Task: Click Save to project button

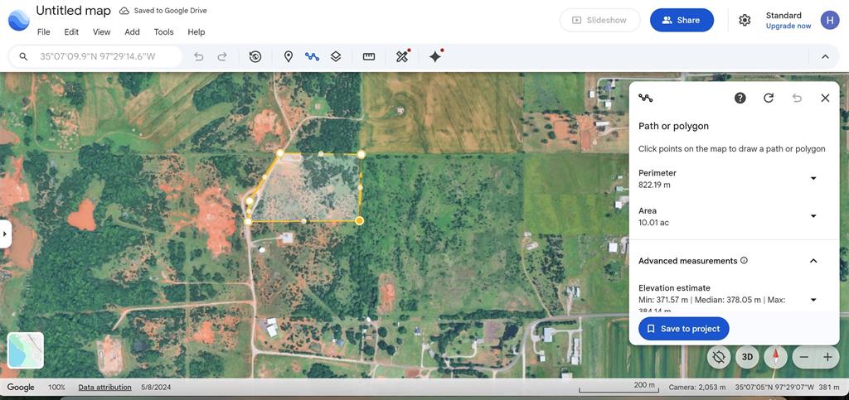Action: tap(684, 329)
